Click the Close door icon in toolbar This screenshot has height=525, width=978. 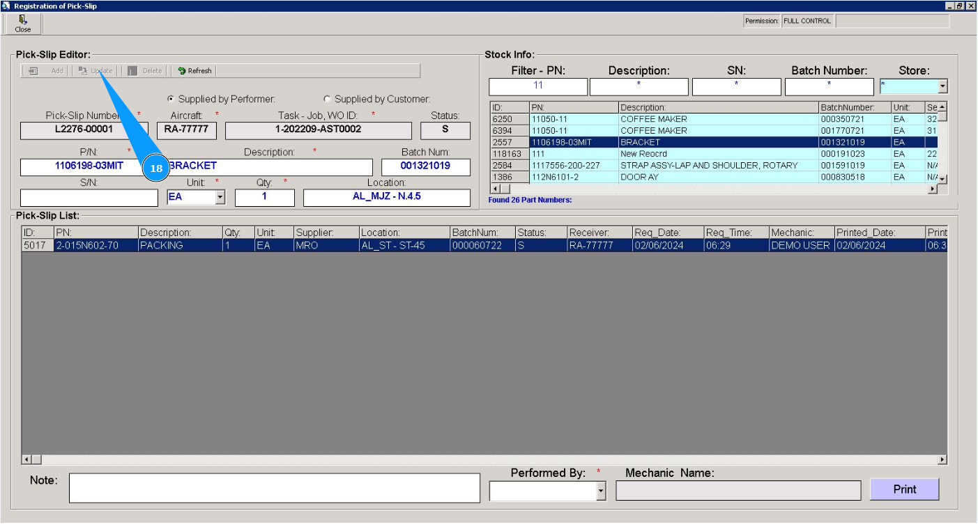click(x=23, y=20)
